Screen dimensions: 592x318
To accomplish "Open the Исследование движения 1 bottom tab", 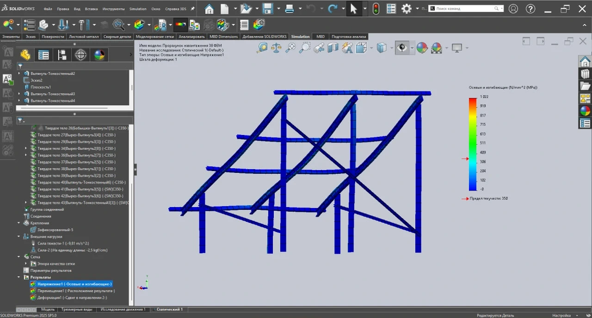I will pyautogui.click(x=123, y=309).
